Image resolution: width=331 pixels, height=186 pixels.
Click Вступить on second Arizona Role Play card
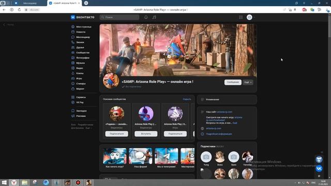click(146, 134)
